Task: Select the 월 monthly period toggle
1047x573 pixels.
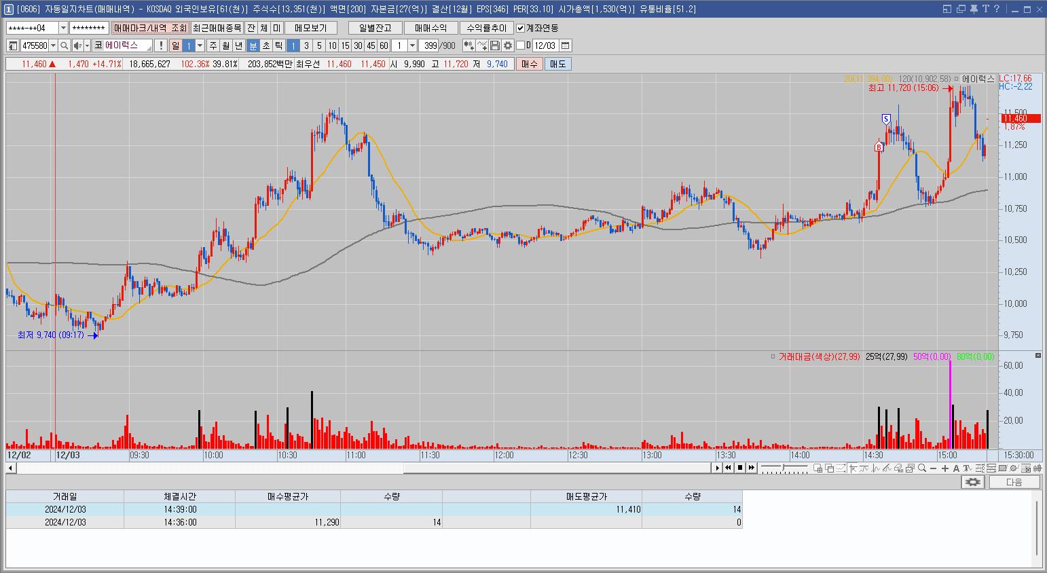Action: click(225, 45)
